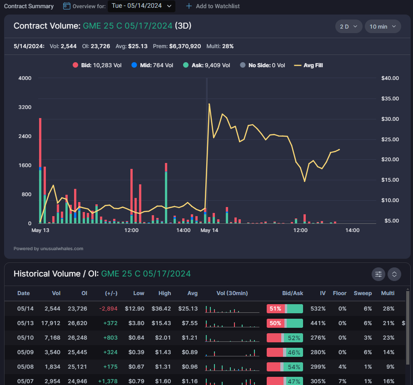The image size is (413, 385).
Task: Click the 52% Bid/Ask bar for 05/10
Action: [x=285, y=338]
